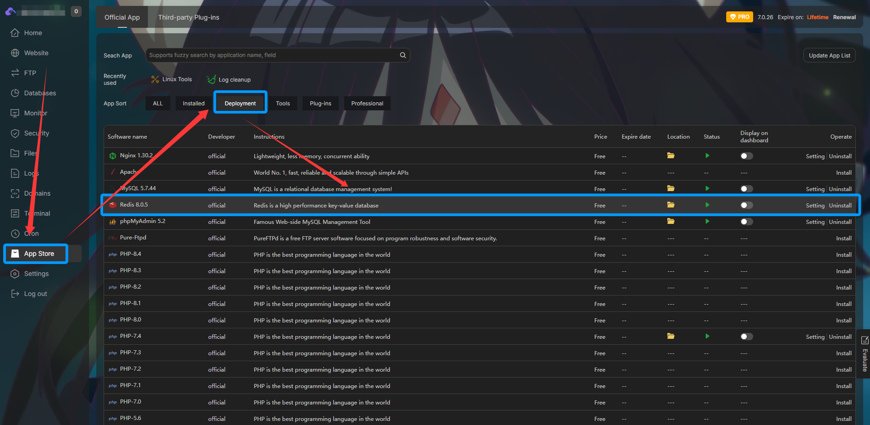Click the Cron clock icon

[x=15, y=233]
